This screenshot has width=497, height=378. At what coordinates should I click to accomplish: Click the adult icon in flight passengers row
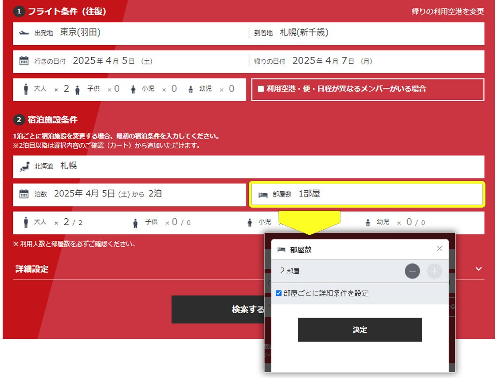tap(26, 89)
